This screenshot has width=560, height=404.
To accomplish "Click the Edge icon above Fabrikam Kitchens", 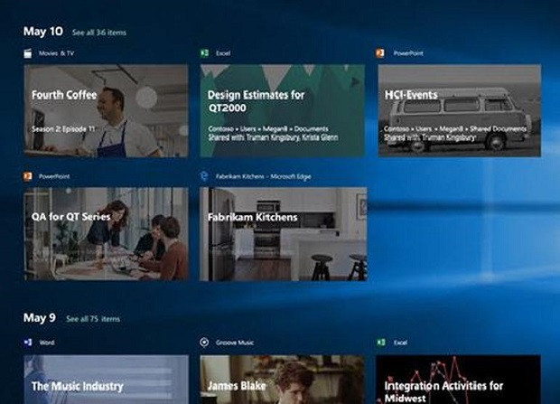I will 204,176.
